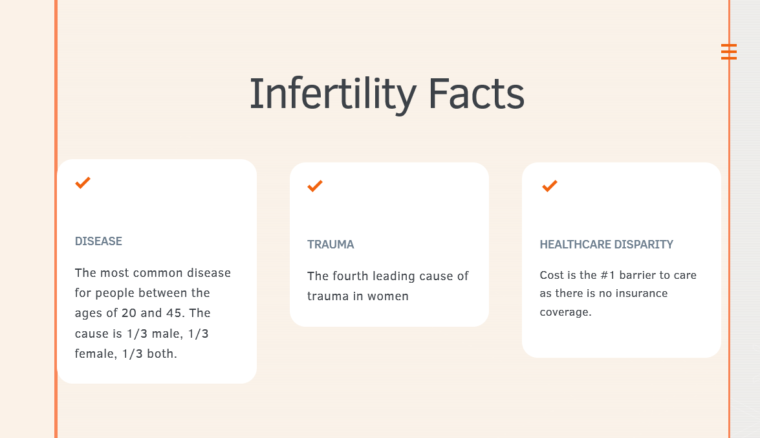Click the checkmark icon in Trauma card

[x=315, y=186]
